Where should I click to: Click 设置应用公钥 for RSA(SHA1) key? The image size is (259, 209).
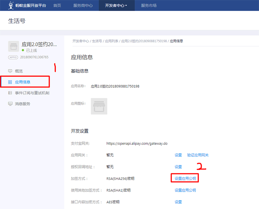coord(185,190)
